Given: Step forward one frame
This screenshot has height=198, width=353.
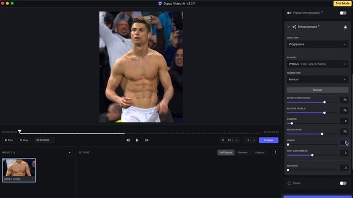Looking at the screenshot, I should [147, 140].
